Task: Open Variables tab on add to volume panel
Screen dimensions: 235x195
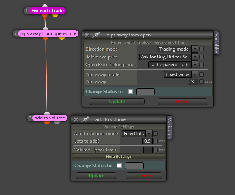Action: pyautogui.click(x=169, y=128)
